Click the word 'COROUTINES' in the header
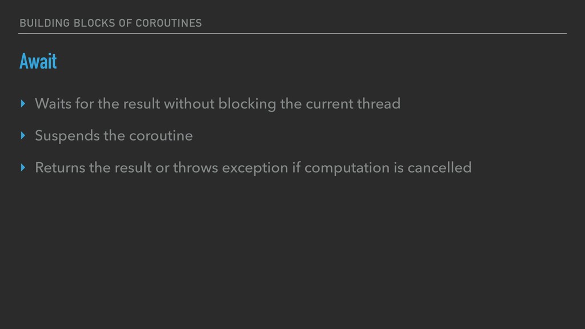This screenshot has width=585, height=329. click(169, 23)
